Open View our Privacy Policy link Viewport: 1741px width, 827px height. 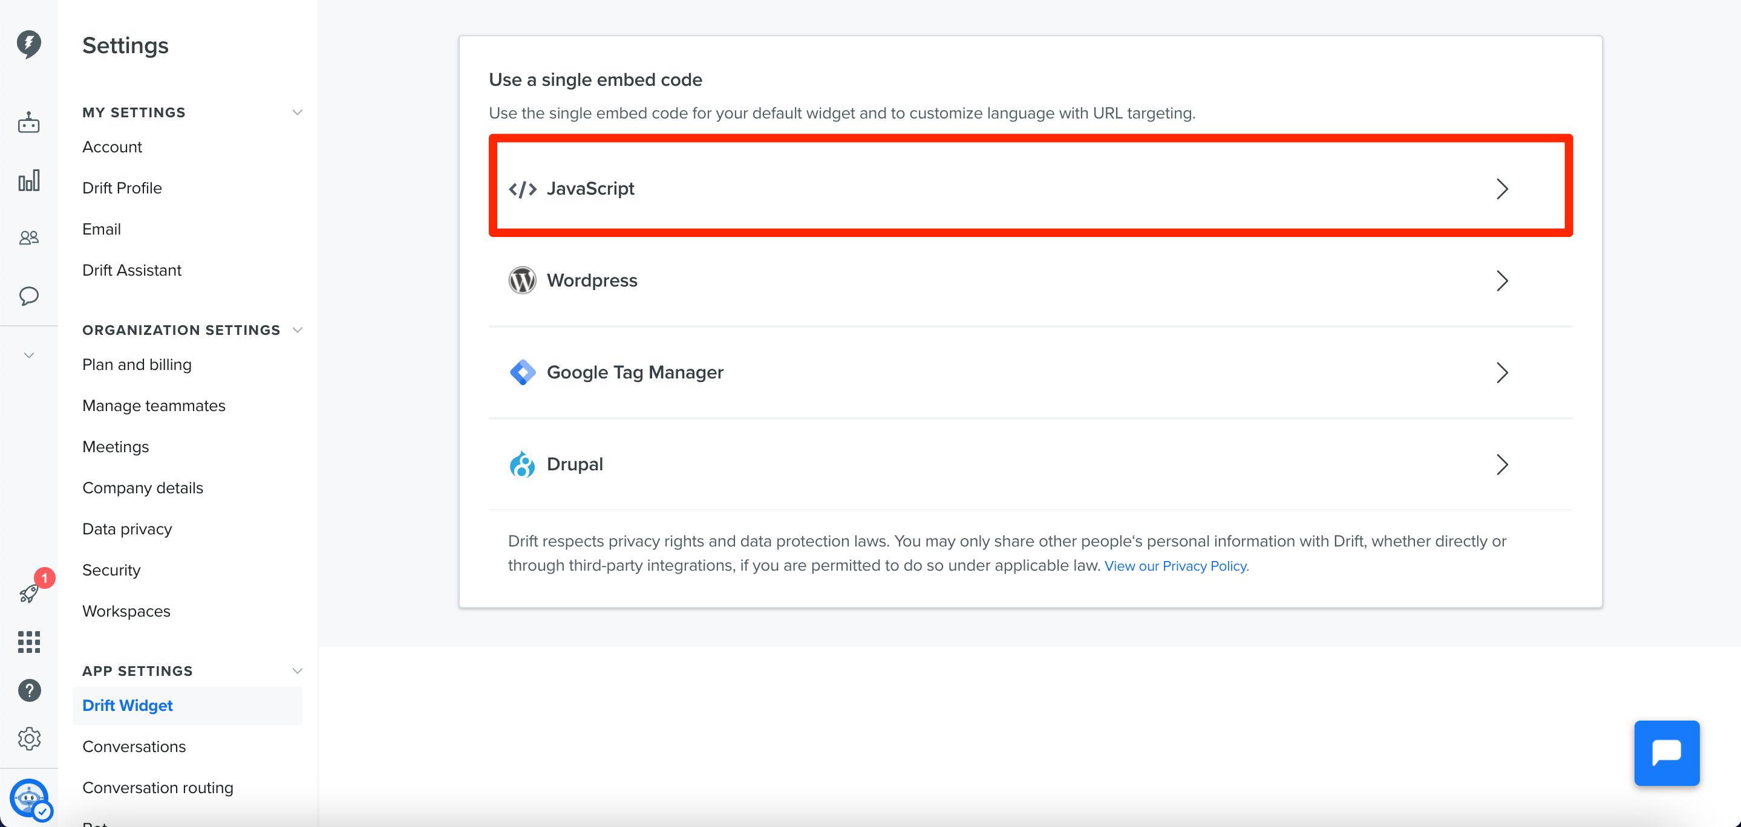click(x=1176, y=565)
